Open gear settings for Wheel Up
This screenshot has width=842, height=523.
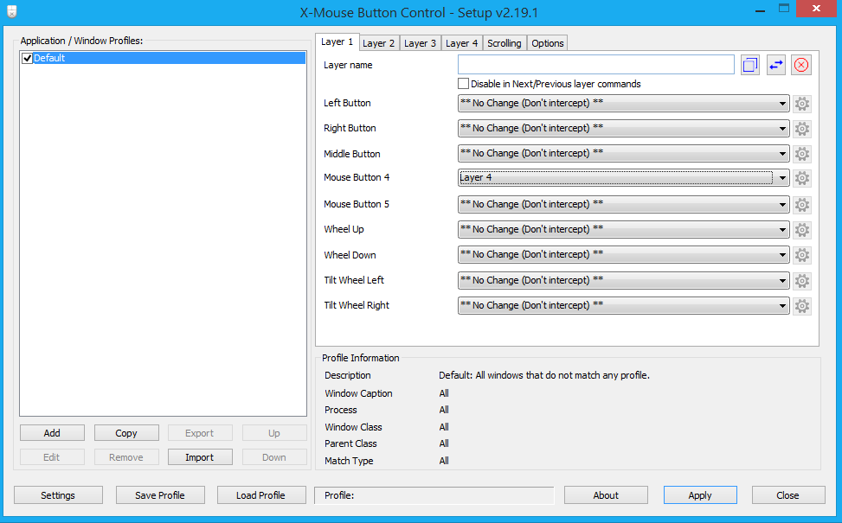pos(801,230)
